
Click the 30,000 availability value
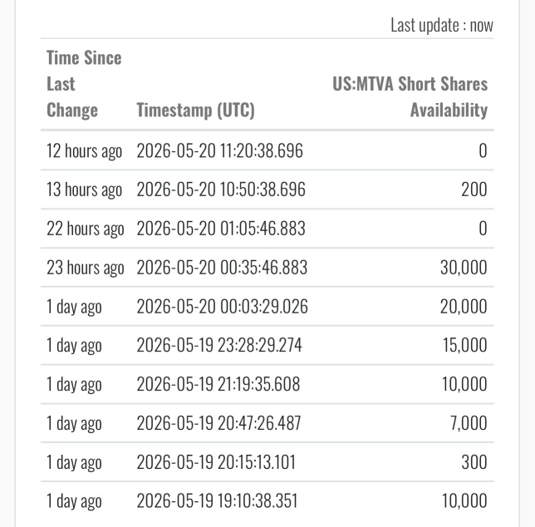(464, 268)
